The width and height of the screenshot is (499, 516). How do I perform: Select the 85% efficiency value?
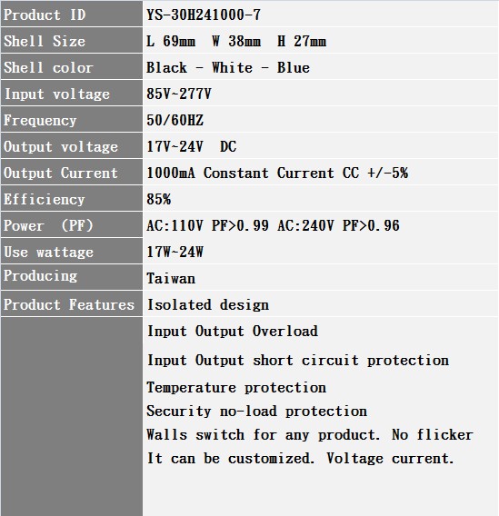(159, 199)
